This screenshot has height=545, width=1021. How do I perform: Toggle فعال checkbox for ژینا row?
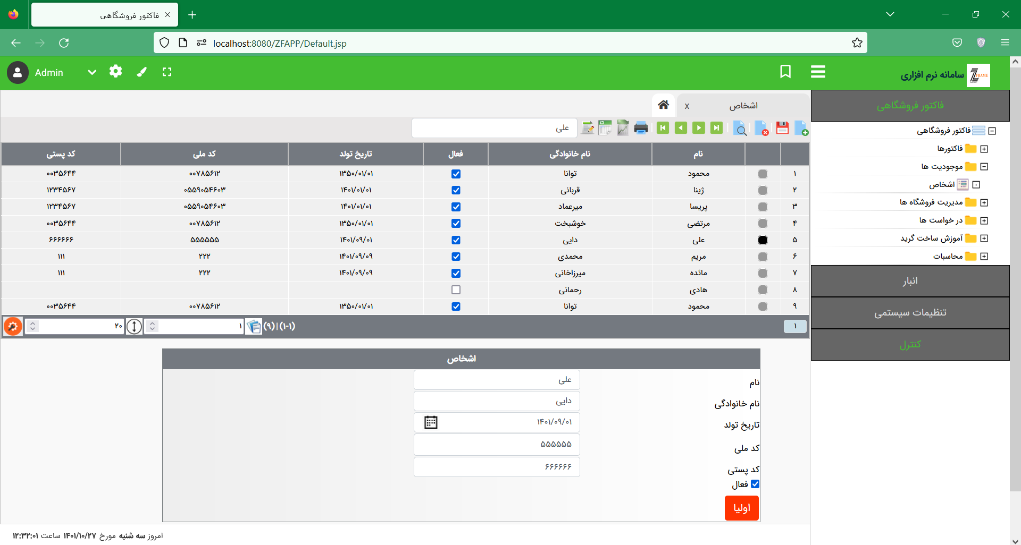[456, 190]
